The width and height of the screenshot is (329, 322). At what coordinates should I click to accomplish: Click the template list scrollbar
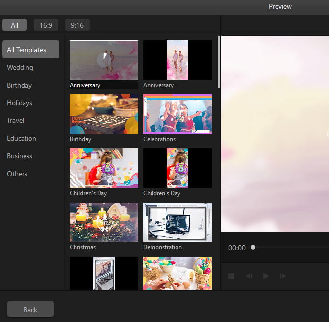click(219, 62)
